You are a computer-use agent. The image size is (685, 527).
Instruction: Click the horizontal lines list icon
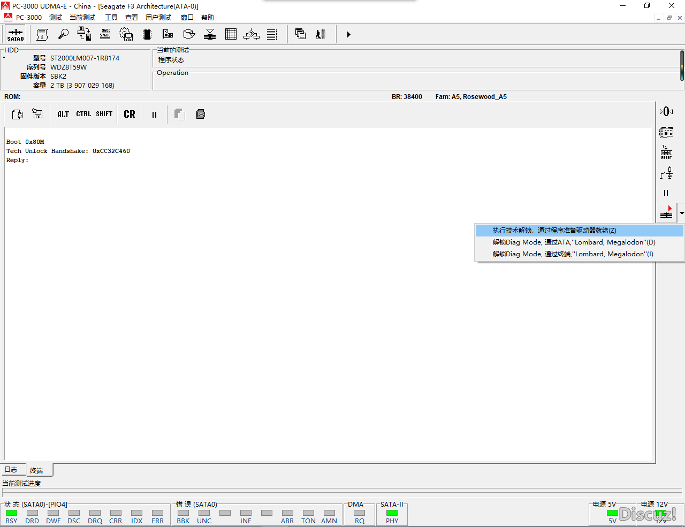click(272, 34)
